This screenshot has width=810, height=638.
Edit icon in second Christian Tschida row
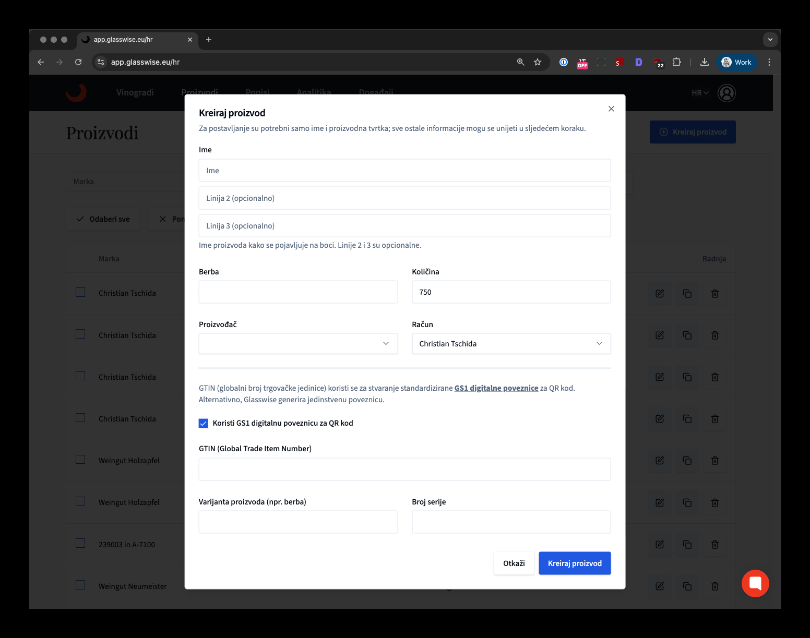coord(660,335)
